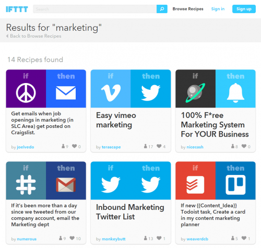Click the magnifying glass search button
This screenshot has height=248, width=261.
pos(162,9)
